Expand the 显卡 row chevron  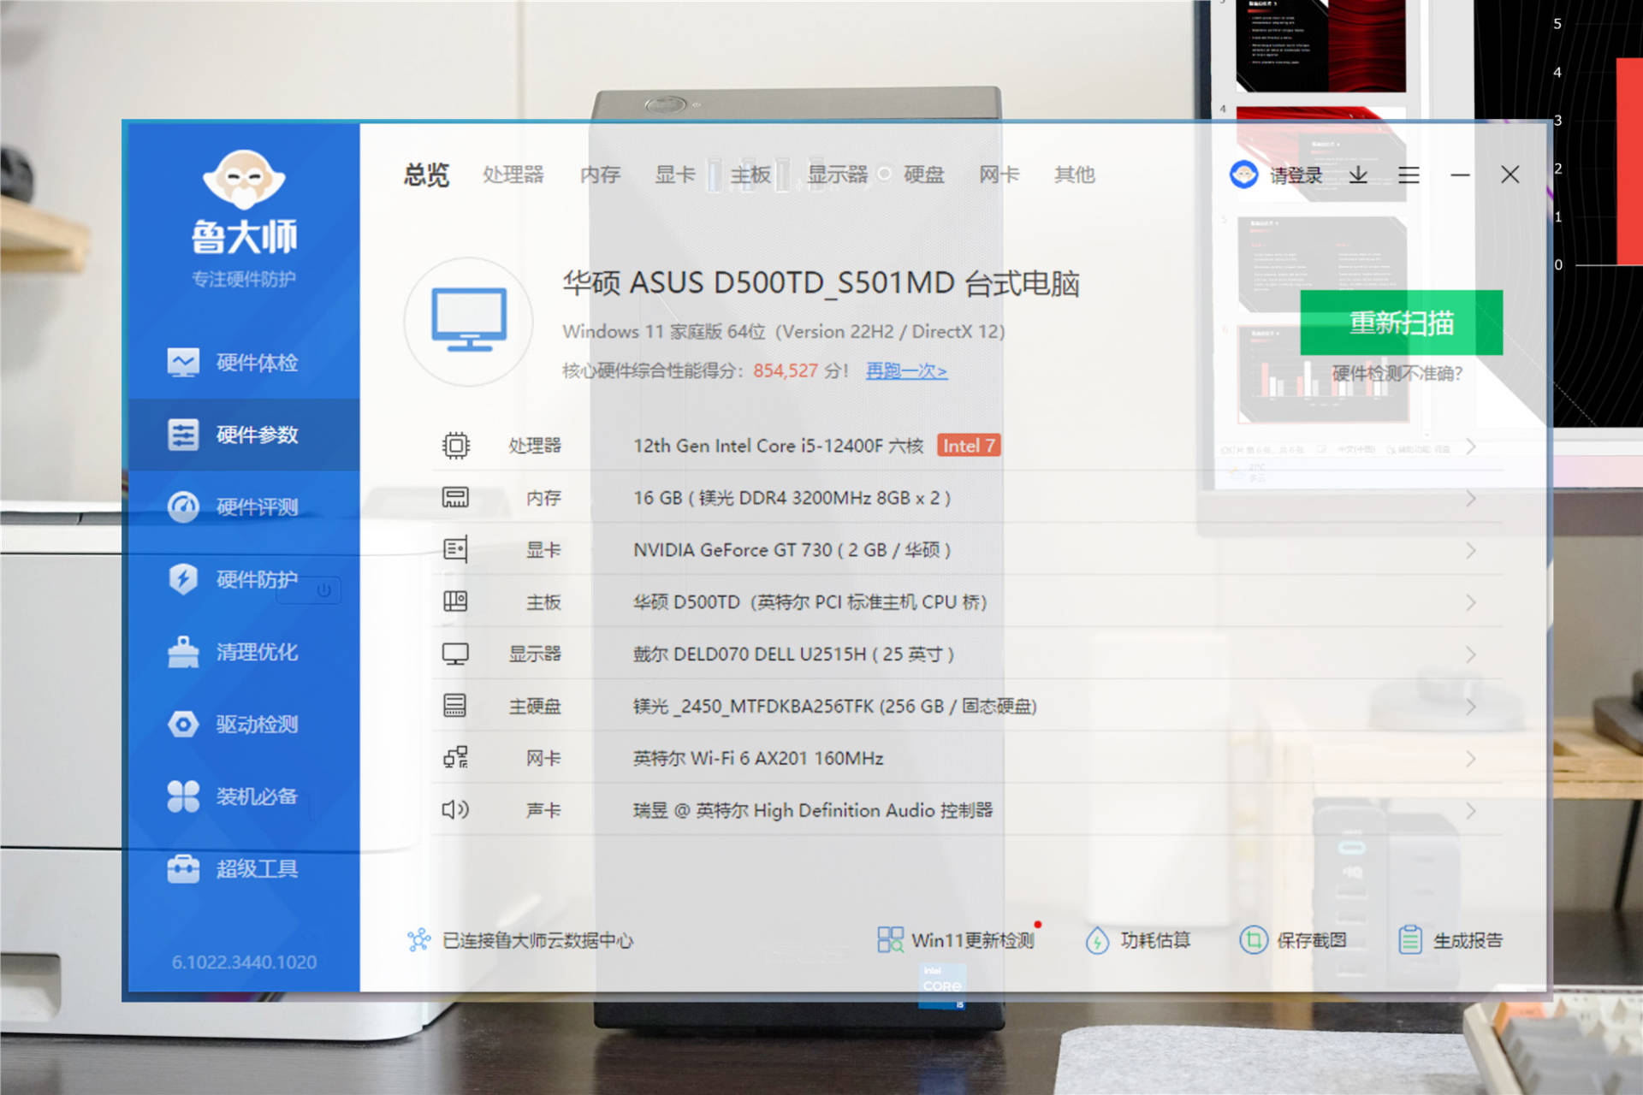coord(1471,551)
